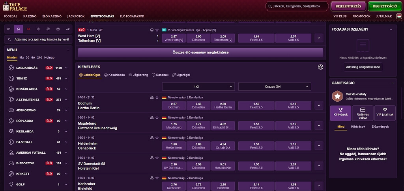Click Összes élő esemény megtekintése button

(200, 52)
